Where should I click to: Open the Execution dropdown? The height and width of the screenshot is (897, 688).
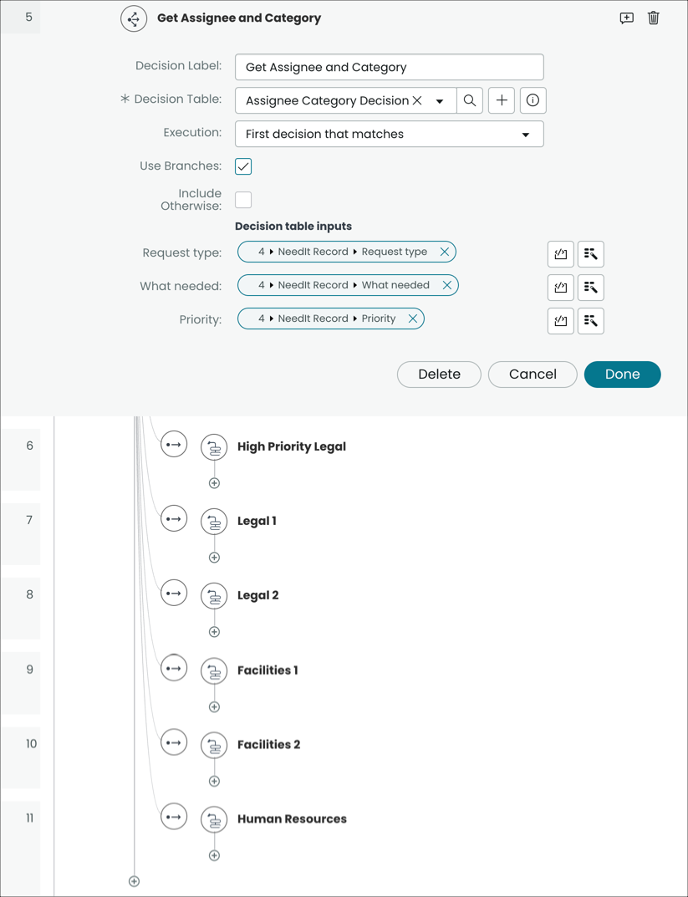click(x=527, y=134)
